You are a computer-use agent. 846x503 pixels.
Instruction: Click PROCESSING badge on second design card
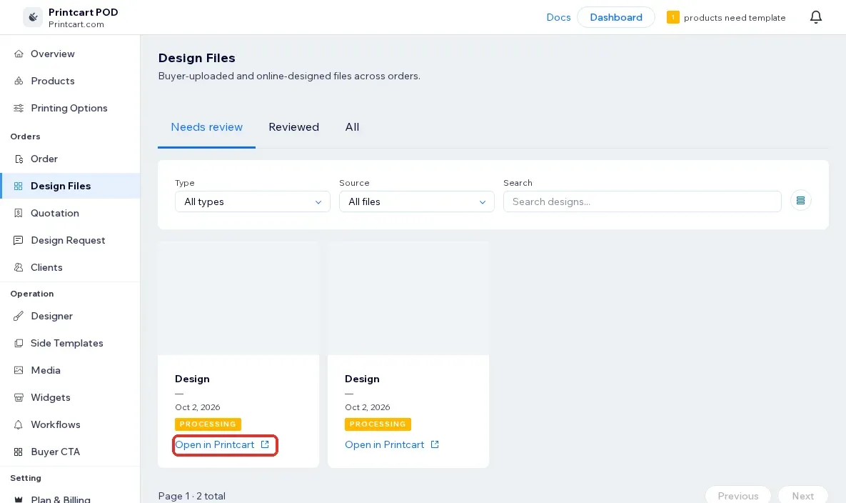pyautogui.click(x=378, y=424)
